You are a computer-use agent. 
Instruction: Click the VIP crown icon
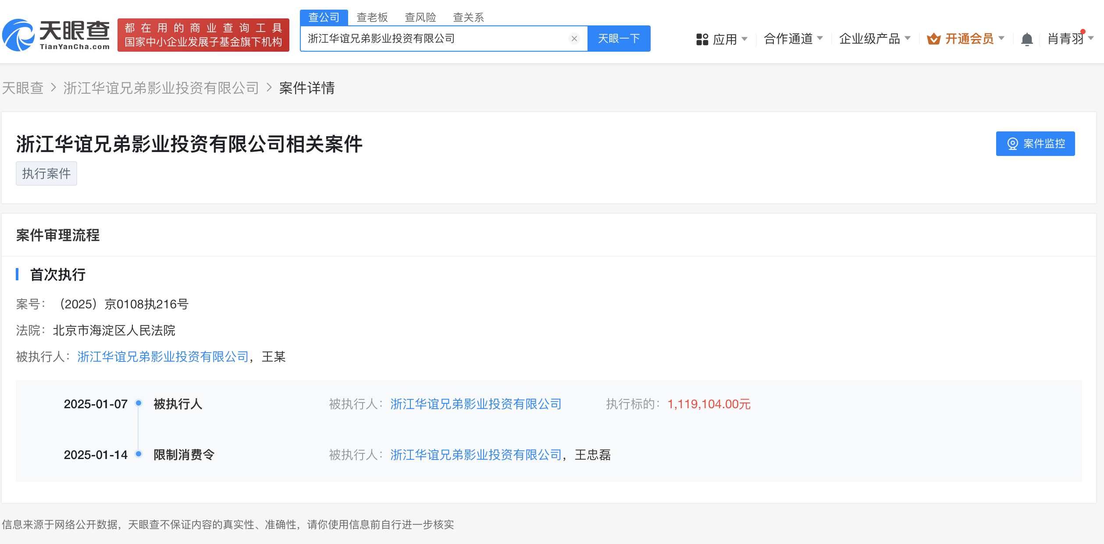pos(933,39)
